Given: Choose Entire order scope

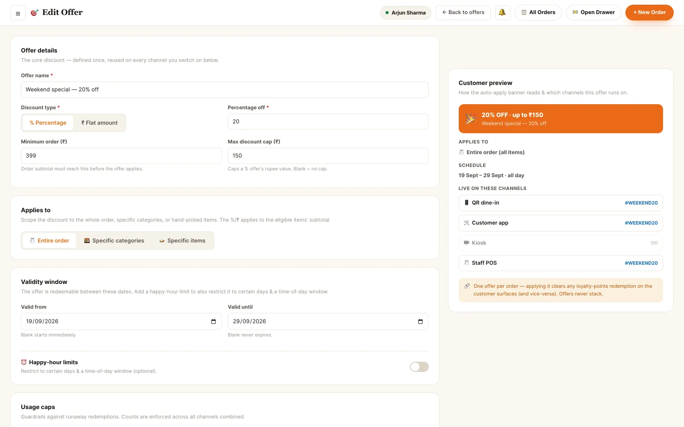Looking at the screenshot, I should click(49, 241).
